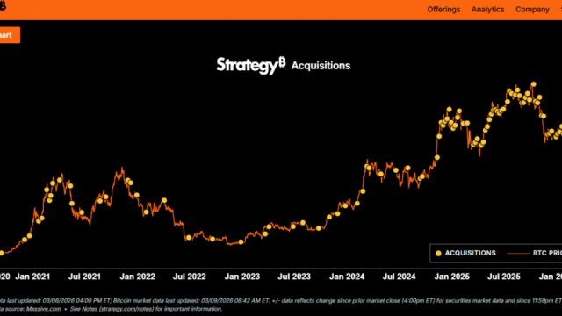Click the yellow dot in the legend
Screen dimensions: 562x316
click(x=438, y=254)
